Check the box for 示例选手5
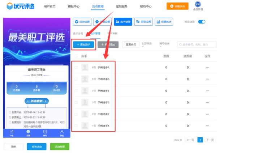This screenshot has width=271, height=154. [76, 79]
